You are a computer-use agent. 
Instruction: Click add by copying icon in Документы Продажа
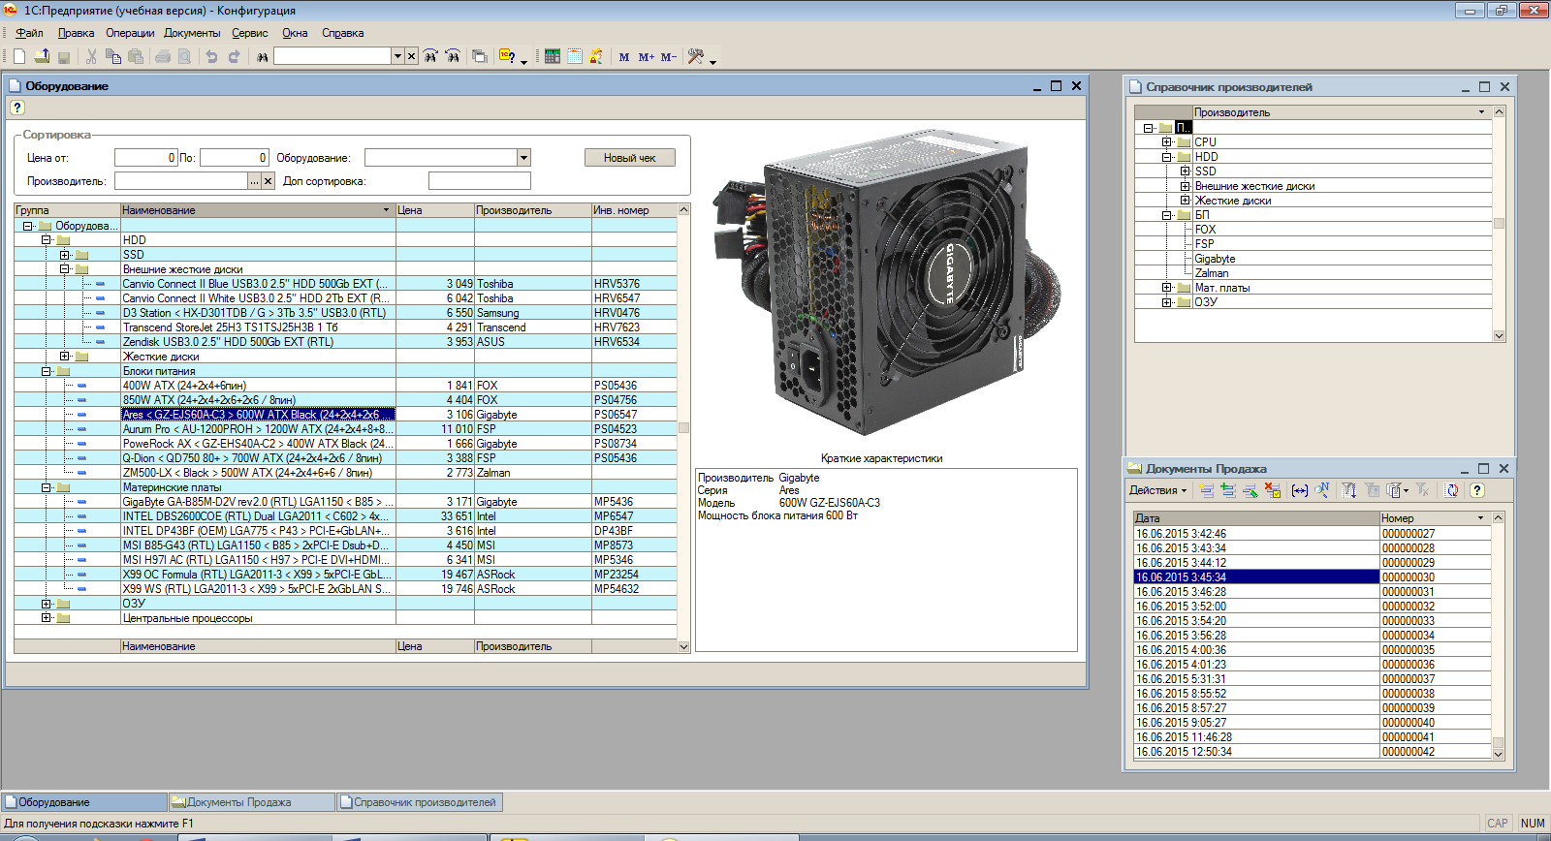1228,490
